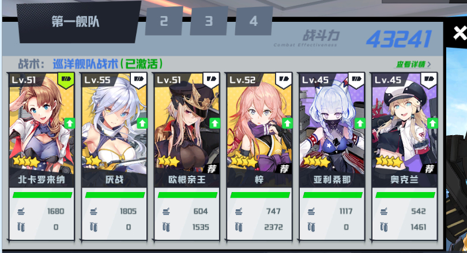
Task: Close the fleet panel with X
Action: (x=460, y=33)
